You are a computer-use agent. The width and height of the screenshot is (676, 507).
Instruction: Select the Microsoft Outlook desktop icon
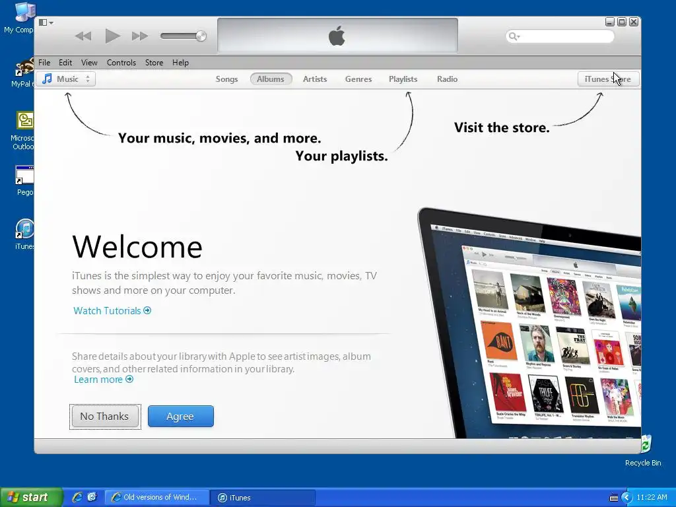22,131
